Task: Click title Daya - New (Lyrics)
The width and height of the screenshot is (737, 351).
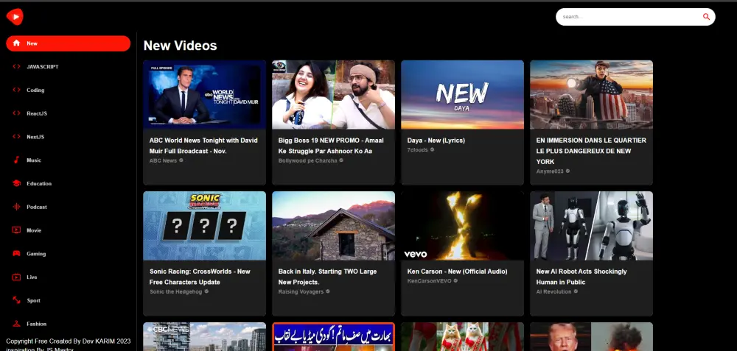Action: coord(436,141)
